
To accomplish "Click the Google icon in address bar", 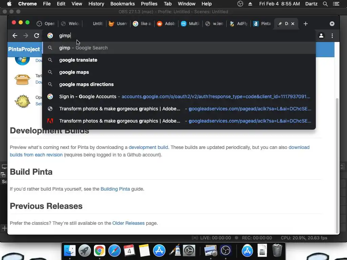I will click(50, 36).
